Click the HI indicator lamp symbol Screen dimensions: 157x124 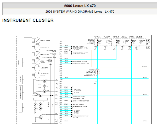[44, 80]
